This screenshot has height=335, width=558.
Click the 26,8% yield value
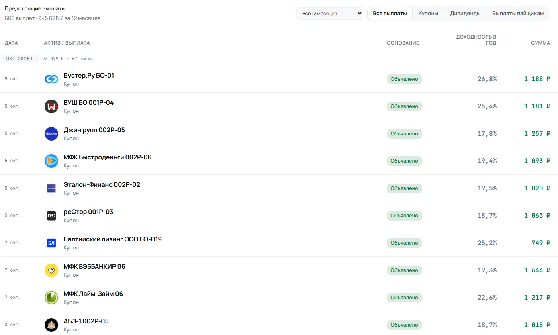point(487,79)
